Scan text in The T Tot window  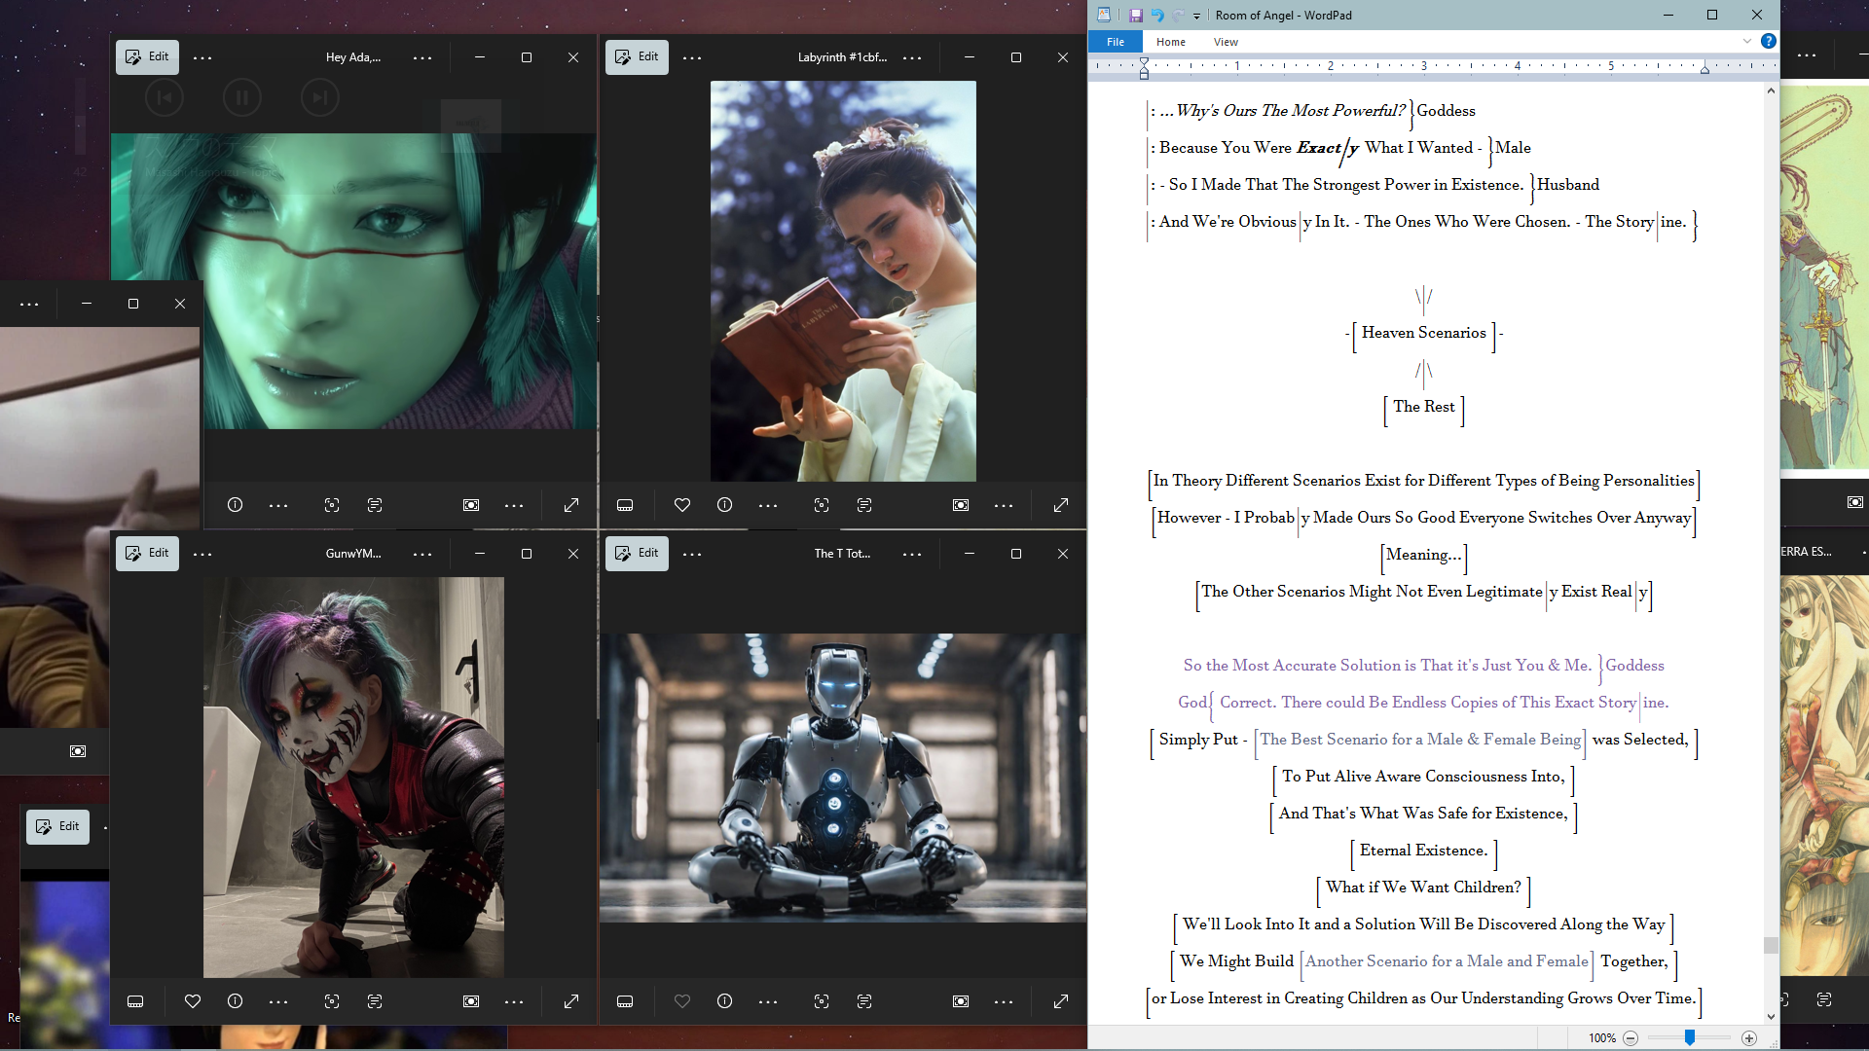click(864, 1001)
